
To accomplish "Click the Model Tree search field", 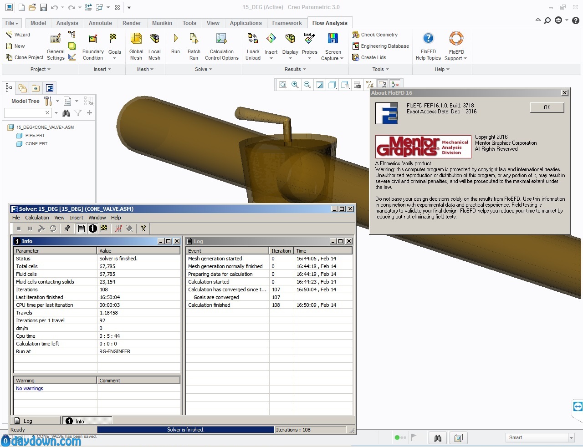I will coord(27,112).
